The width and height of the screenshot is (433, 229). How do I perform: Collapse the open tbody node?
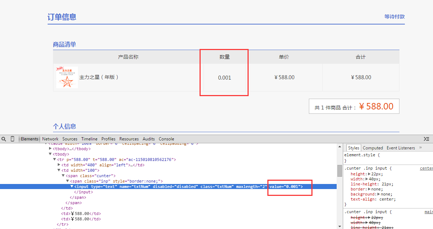(51, 154)
